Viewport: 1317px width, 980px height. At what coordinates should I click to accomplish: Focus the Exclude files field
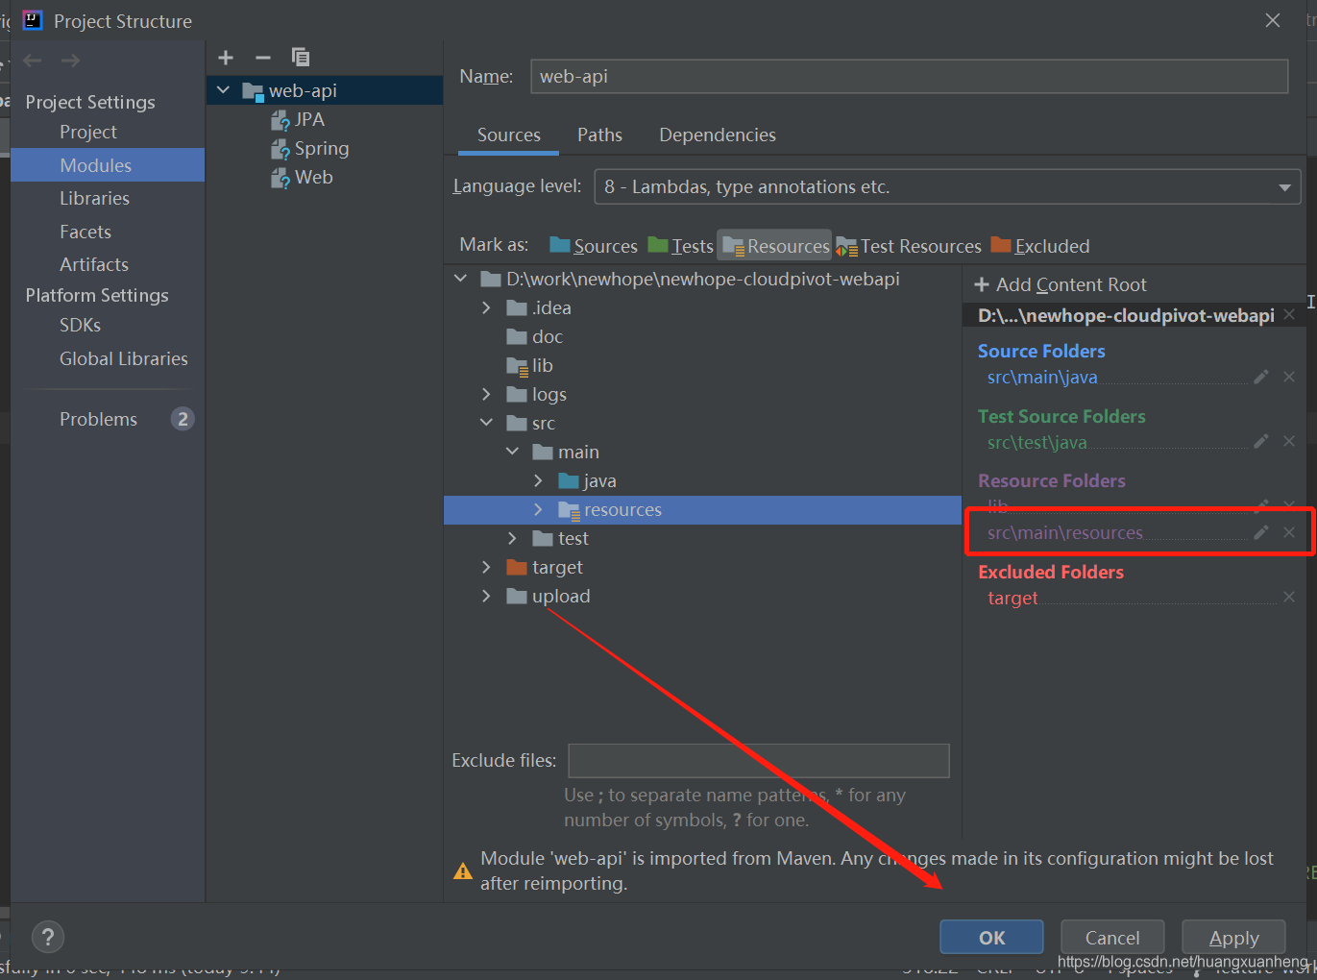tap(759, 761)
